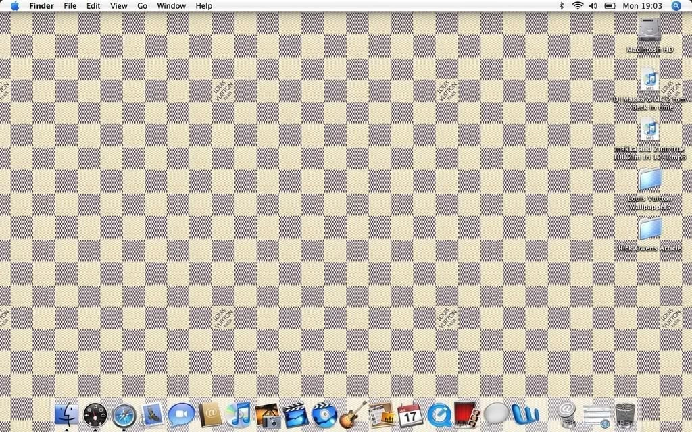
Task: Open the Go menu
Action: [142, 5]
